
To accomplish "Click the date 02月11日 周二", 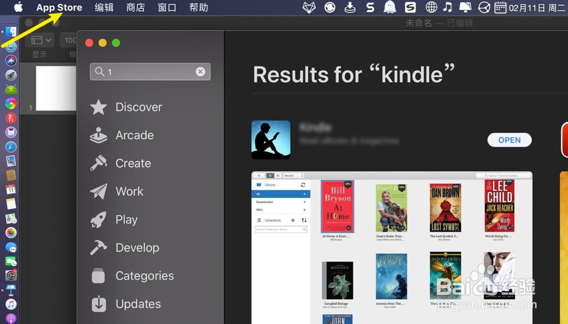I will [x=537, y=7].
